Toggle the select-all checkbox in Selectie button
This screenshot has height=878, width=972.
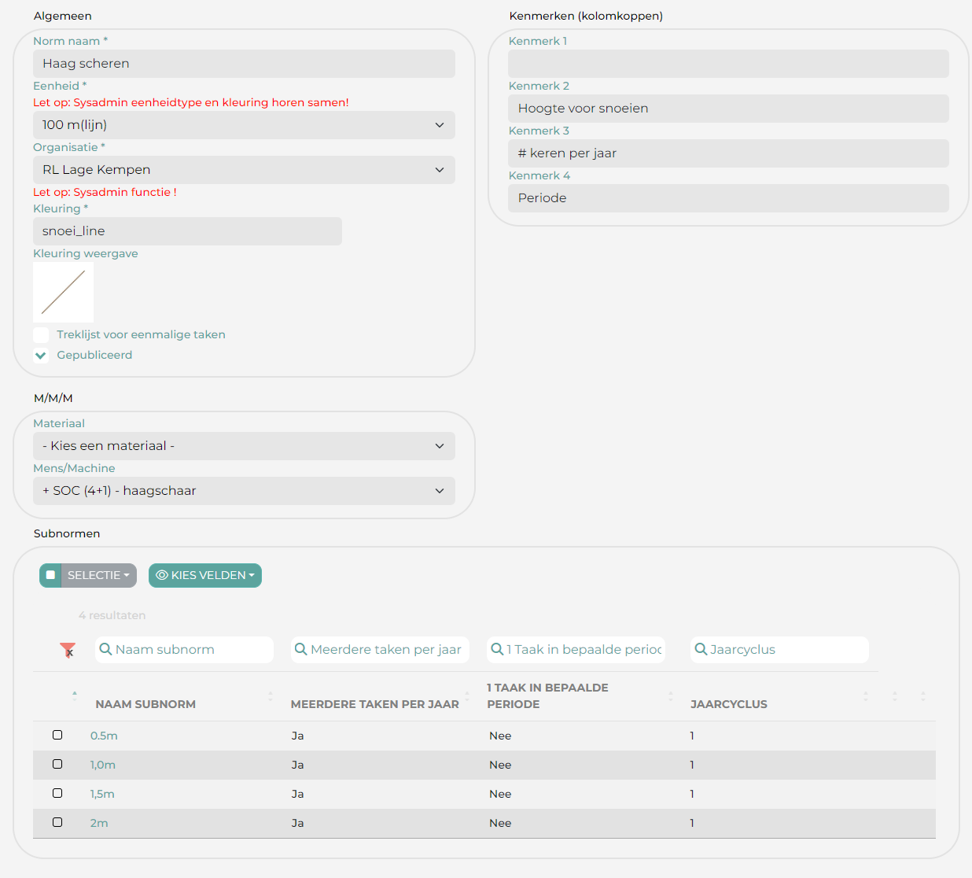pos(50,575)
